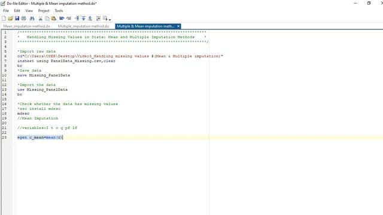The image size is (383, 215).
Task: Create a new do-file with the New icon
Action: coord(4,19)
